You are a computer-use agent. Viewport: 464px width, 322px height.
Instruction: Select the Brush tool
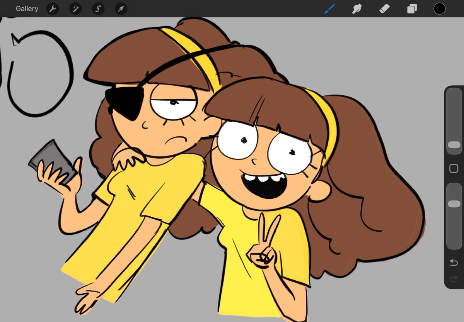point(330,8)
